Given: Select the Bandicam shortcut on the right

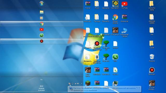Looking at the screenshot, I should pyautogui.click(x=152, y=71).
